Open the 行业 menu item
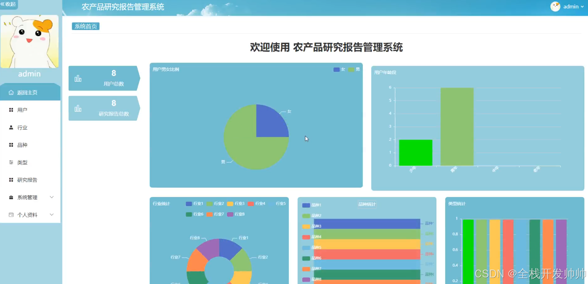The width and height of the screenshot is (588, 284). (x=30, y=127)
